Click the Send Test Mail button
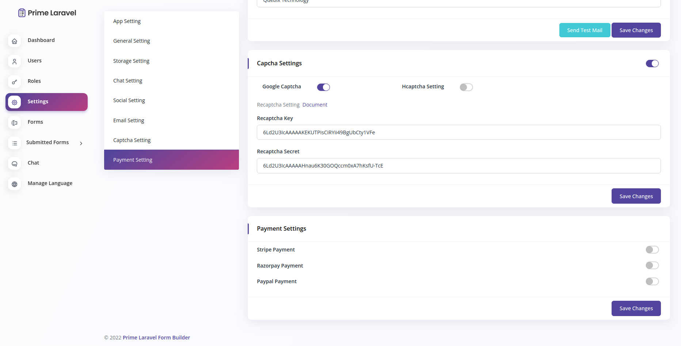This screenshot has height=346, width=681. [585, 30]
